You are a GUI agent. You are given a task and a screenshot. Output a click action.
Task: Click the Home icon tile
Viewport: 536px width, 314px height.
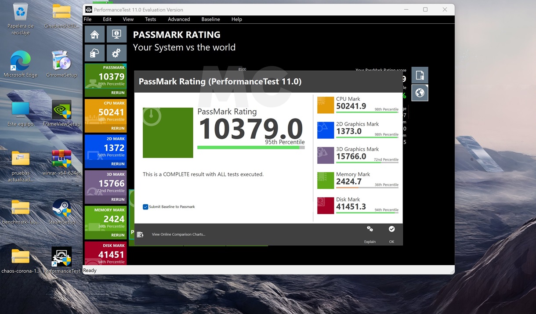tap(94, 34)
